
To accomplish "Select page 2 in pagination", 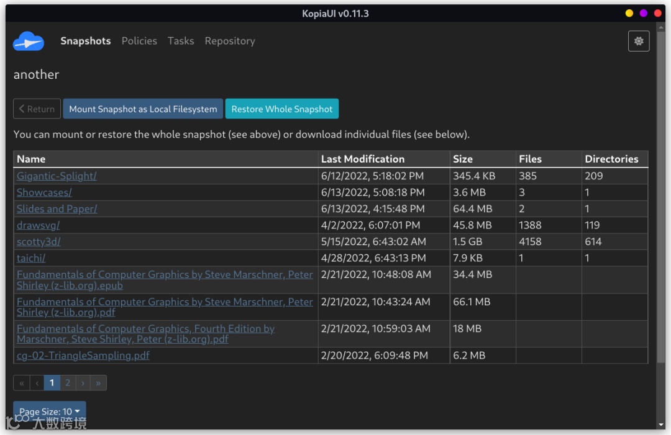I will click(x=68, y=383).
